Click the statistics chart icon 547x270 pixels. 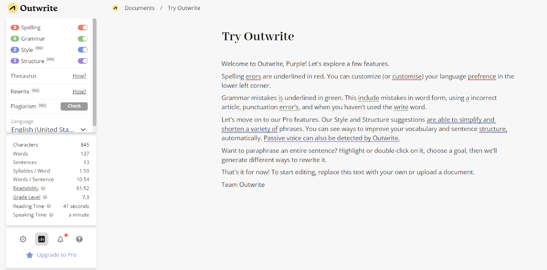coord(42,239)
